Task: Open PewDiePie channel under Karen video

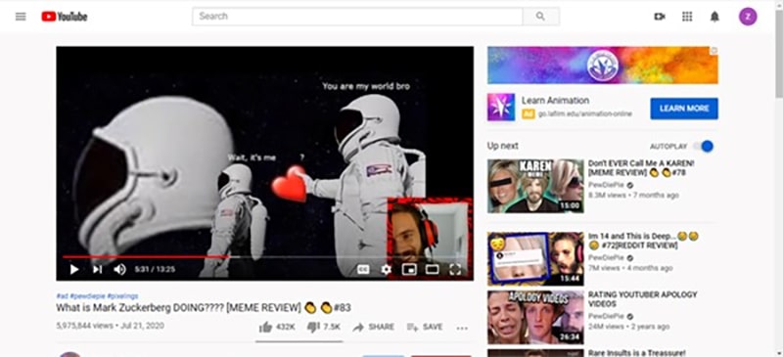Action: pyautogui.click(x=606, y=185)
